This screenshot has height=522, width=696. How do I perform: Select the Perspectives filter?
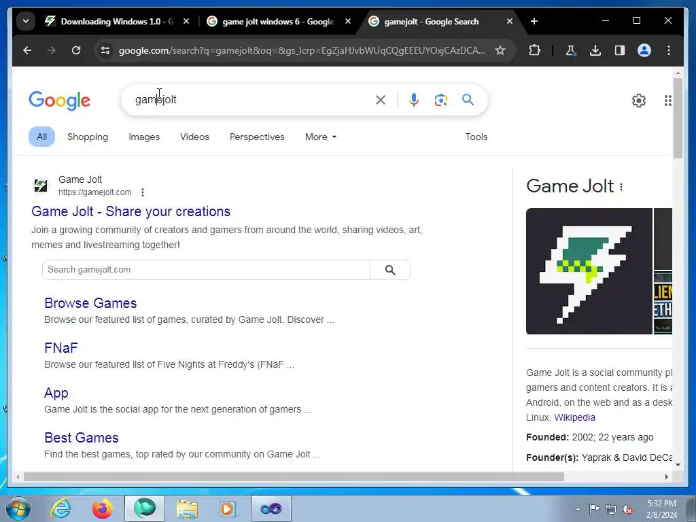(257, 137)
